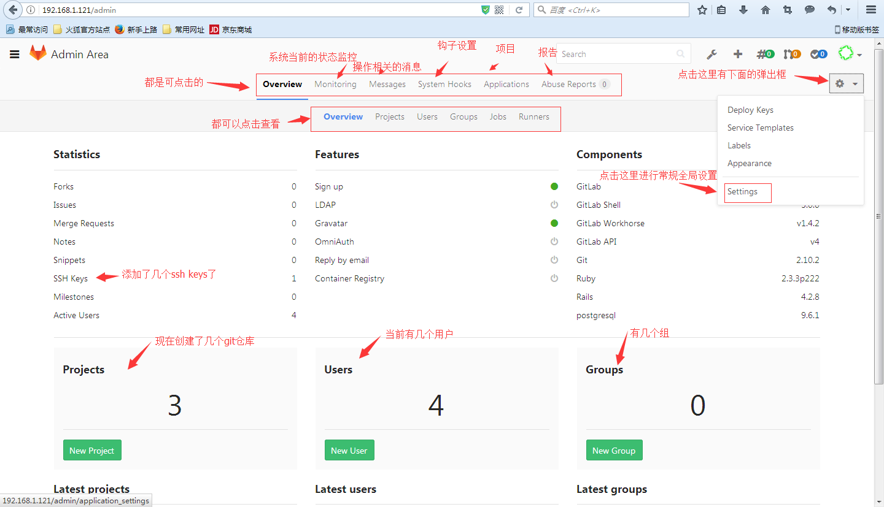Open the GitLab hamburger navigation menu
This screenshot has width=884, height=507.
pos(15,54)
